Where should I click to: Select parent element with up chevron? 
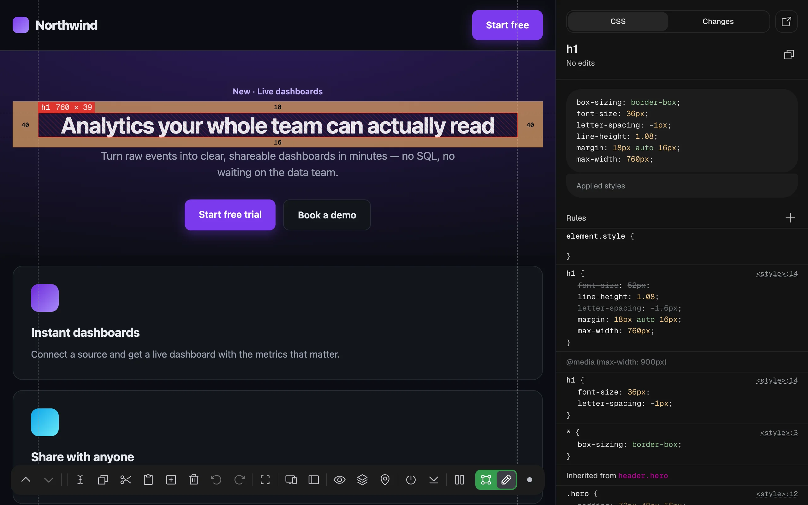[x=26, y=480]
